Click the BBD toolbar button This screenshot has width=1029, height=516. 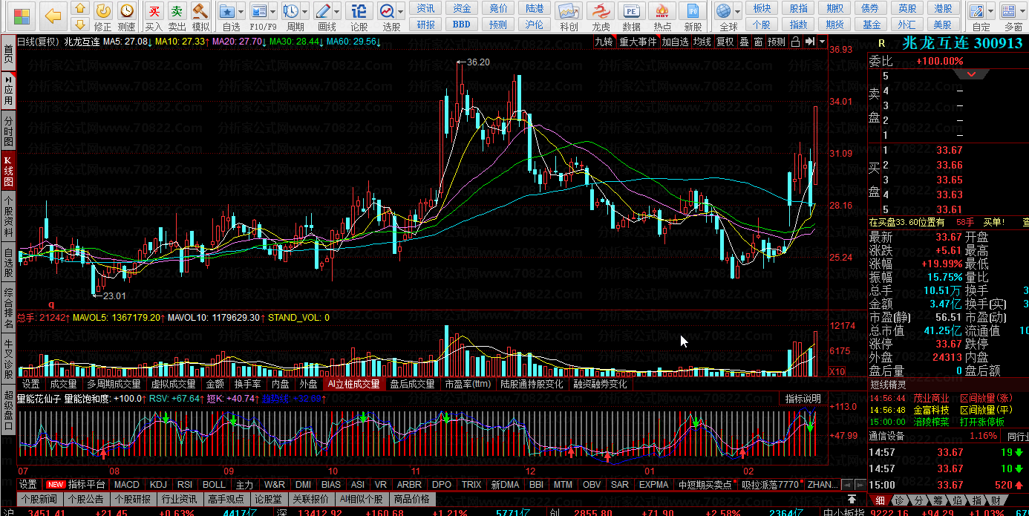tap(462, 25)
